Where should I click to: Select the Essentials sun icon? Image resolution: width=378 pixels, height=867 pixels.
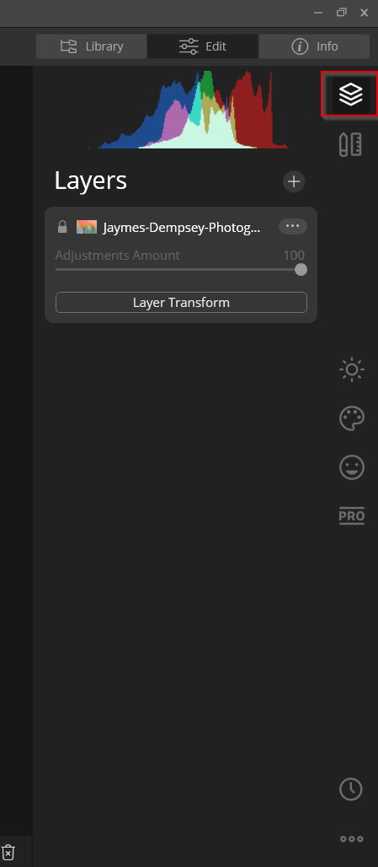(x=352, y=369)
